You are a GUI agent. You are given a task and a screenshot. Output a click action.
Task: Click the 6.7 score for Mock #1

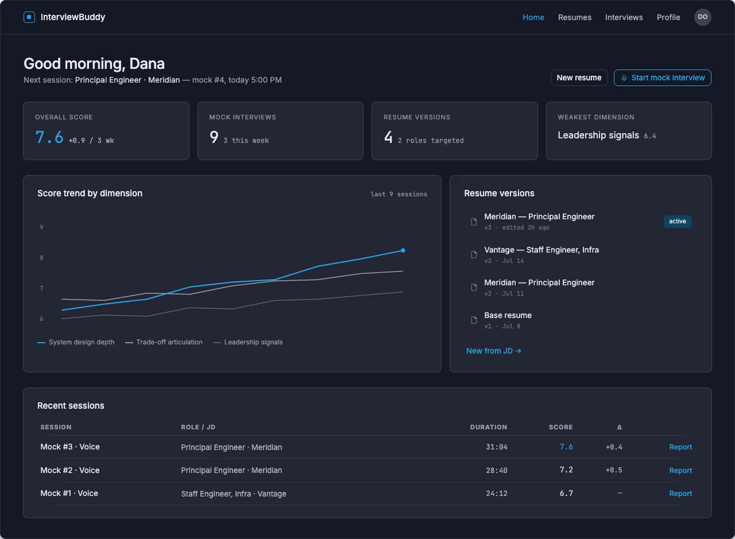[567, 493]
